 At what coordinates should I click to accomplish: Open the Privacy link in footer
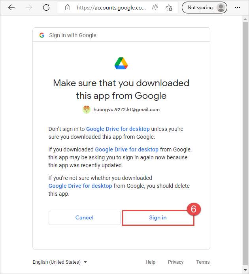pyautogui.click(x=175, y=262)
